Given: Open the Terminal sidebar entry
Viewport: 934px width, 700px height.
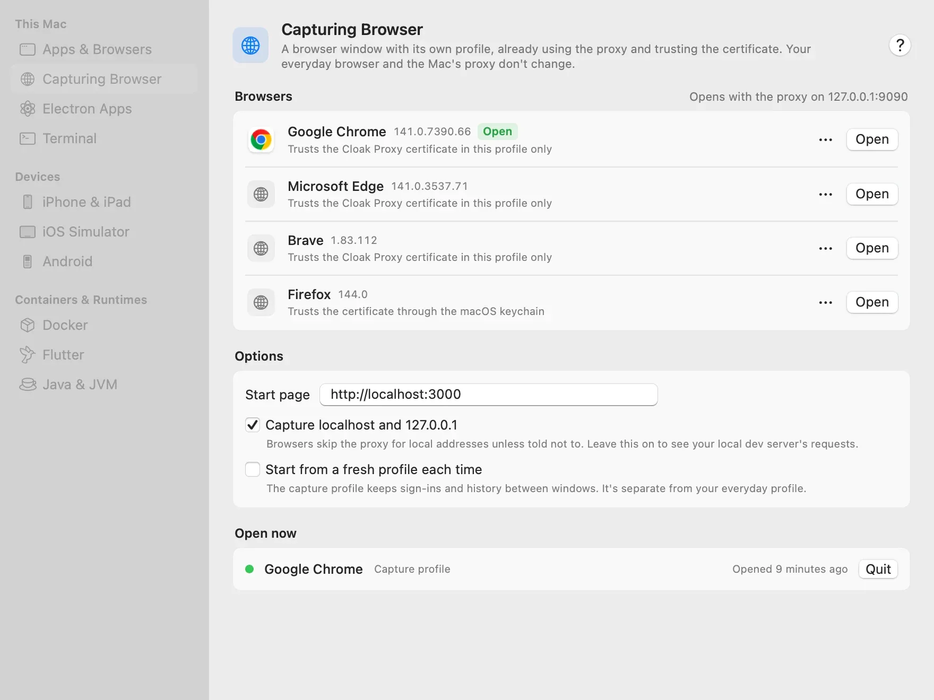Looking at the screenshot, I should [x=104, y=138].
